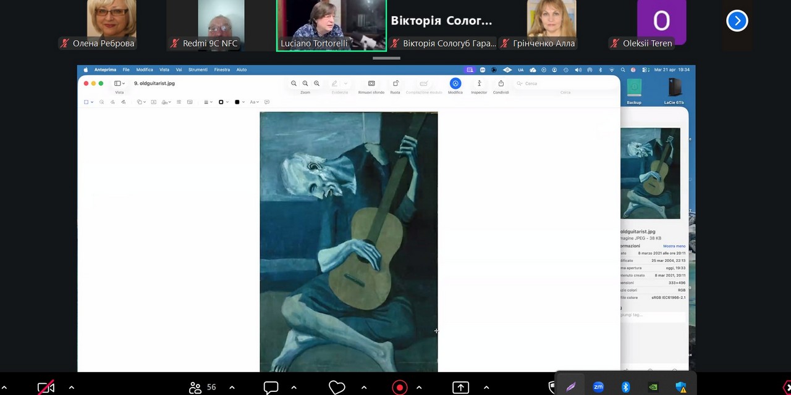Open the Aa text style dropdown

click(x=254, y=102)
